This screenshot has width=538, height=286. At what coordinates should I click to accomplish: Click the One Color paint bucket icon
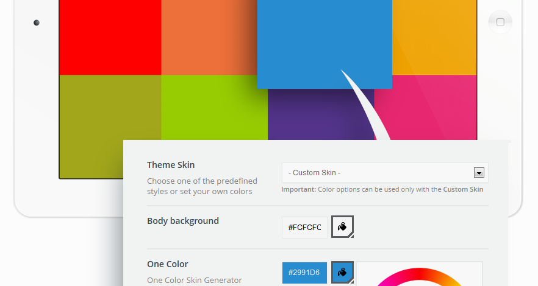click(x=342, y=273)
